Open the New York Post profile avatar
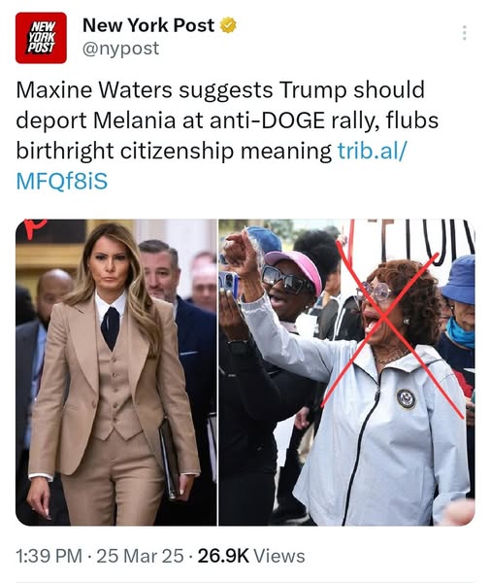The image size is (490, 583). [41, 38]
